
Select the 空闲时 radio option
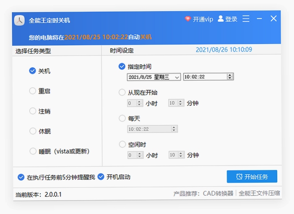click(x=122, y=144)
